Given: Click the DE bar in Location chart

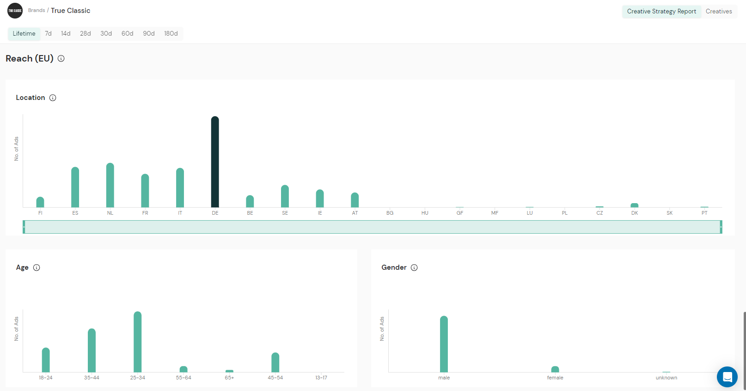Looking at the screenshot, I should click(215, 162).
